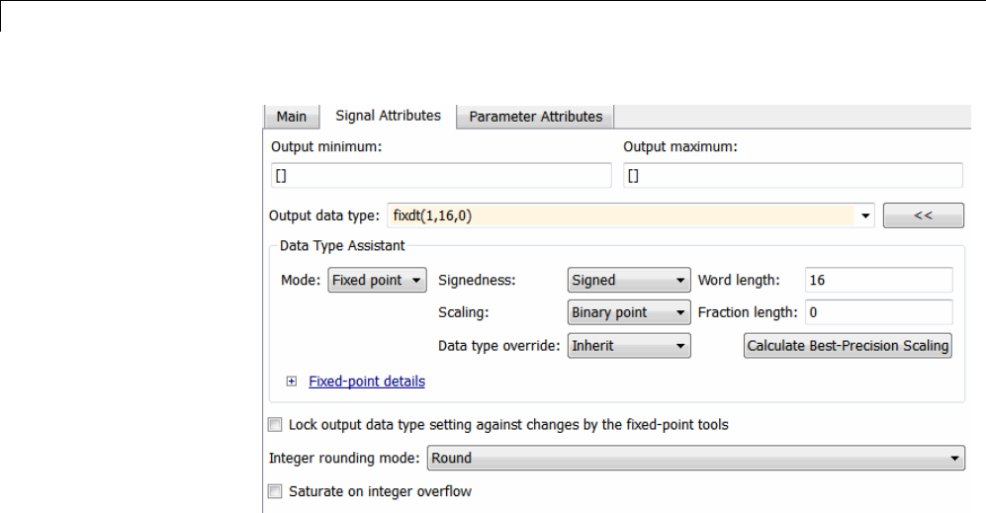The image size is (986, 513).
Task: Enable Lock output data type setting checkbox
Action: (275, 425)
